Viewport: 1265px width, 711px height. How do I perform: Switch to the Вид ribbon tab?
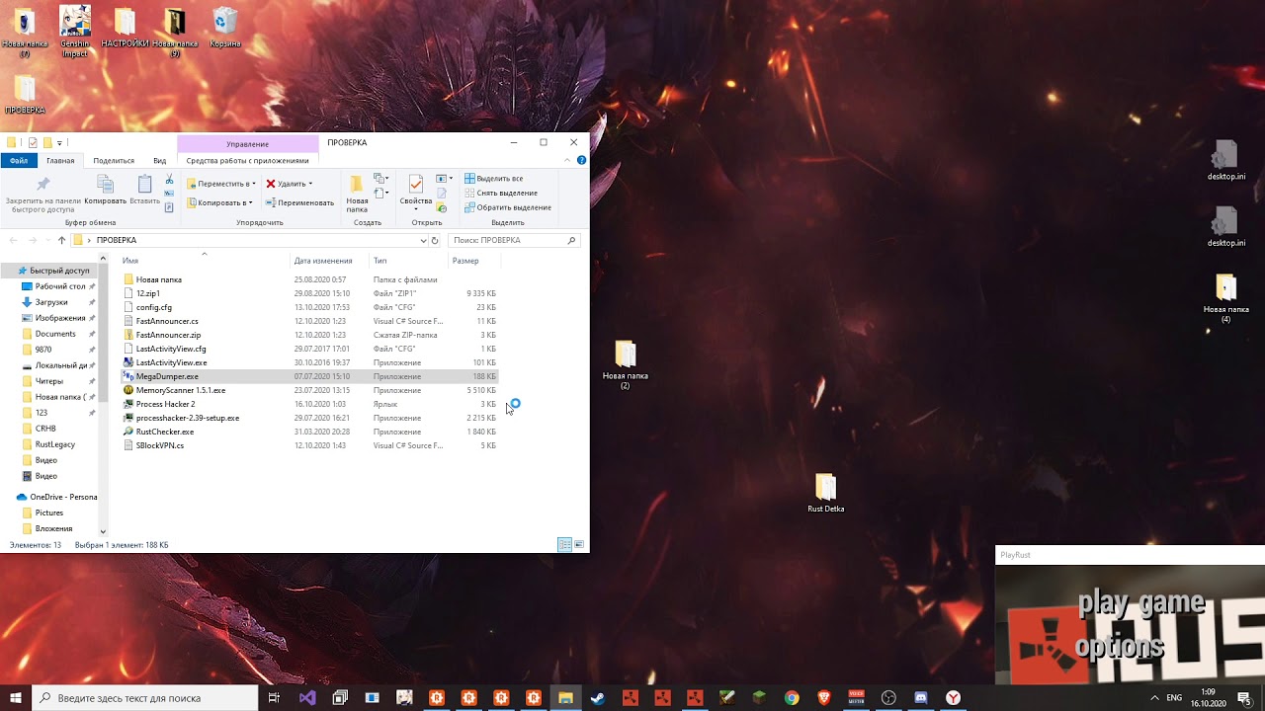click(159, 160)
